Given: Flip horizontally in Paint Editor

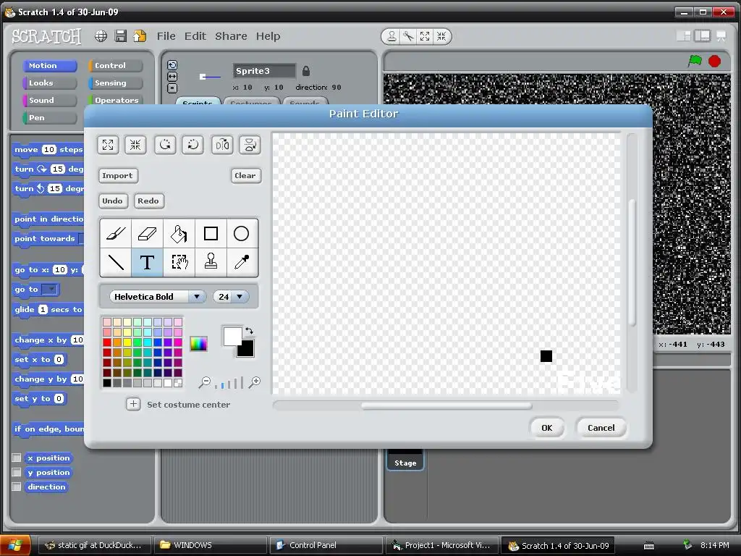Looking at the screenshot, I should tap(222, 145).
